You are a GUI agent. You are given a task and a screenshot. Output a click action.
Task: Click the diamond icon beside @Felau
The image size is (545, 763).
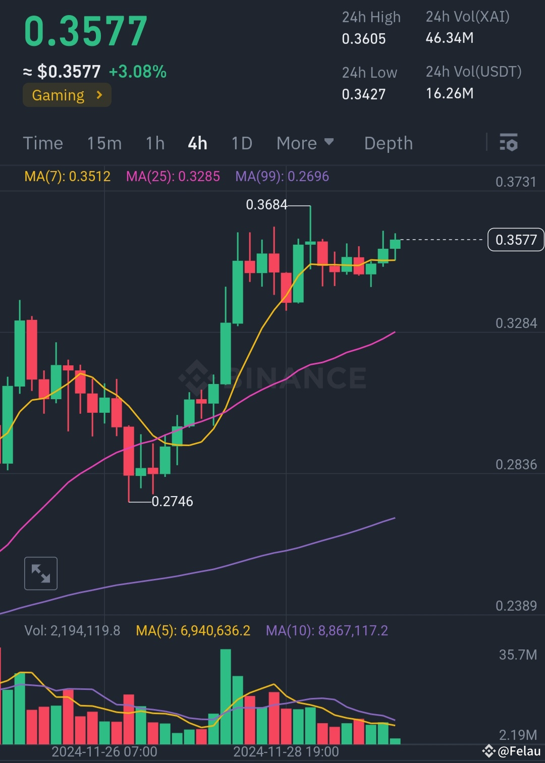(x=488, y=751)
